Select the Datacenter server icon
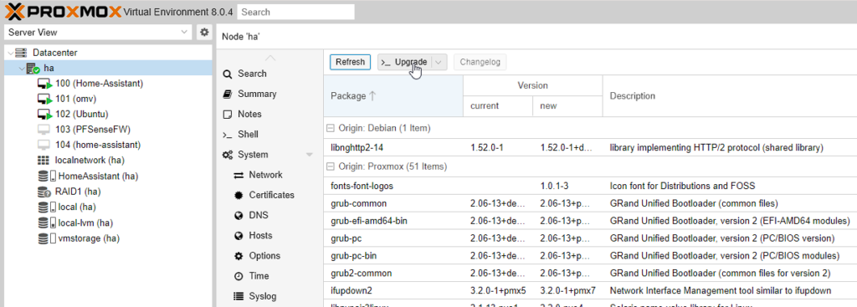Viewport: 857px width, 307px height. [x=21, y=53]
